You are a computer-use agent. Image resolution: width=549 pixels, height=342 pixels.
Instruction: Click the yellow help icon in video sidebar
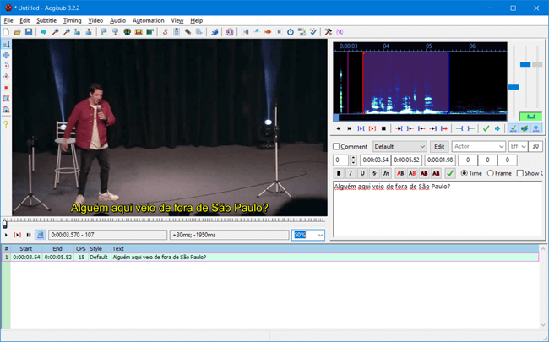6,124
